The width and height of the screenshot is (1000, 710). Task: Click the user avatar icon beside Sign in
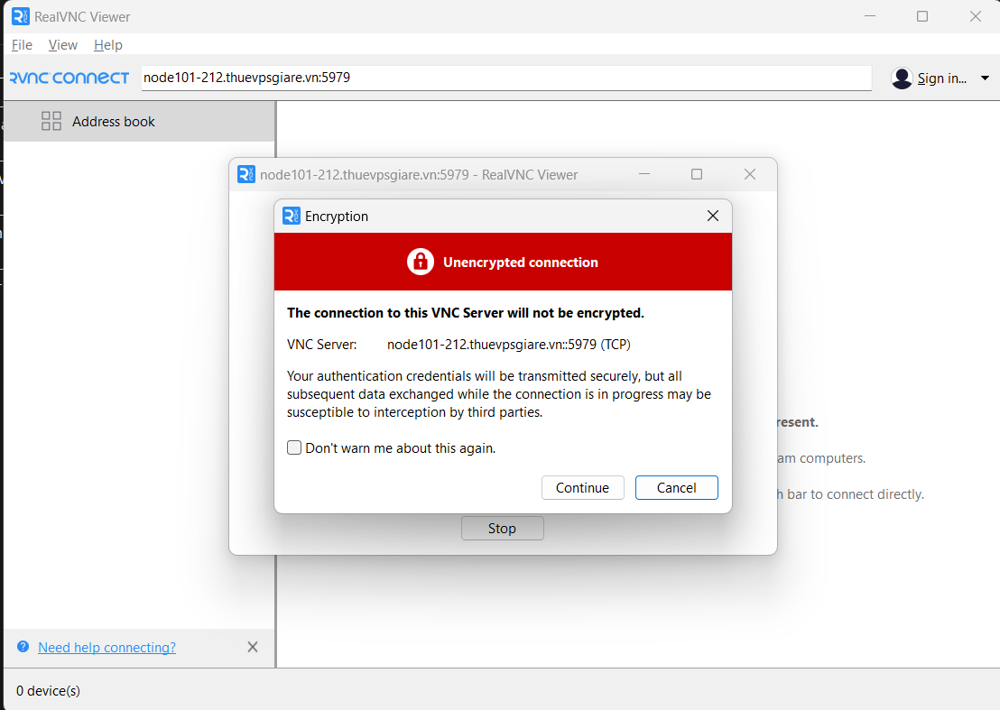902,78
